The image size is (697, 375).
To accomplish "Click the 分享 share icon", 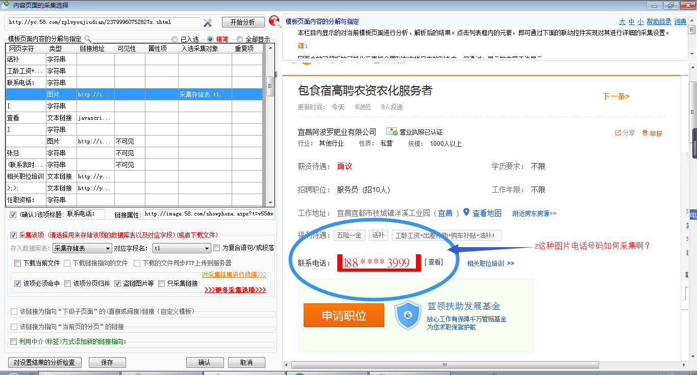I will pyautogui.click(x=618, y=132).
